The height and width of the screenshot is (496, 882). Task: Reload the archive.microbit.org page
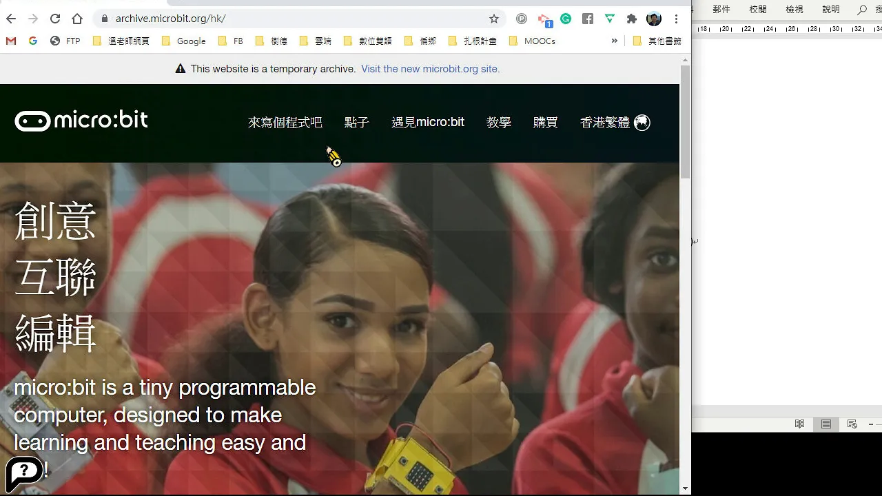click(55, 19)
